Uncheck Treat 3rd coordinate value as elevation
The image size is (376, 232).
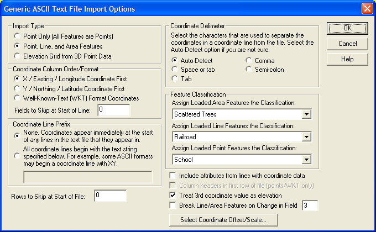(174, 196)
